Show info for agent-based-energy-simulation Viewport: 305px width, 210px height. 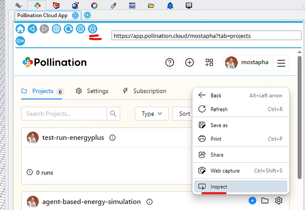tap(149, 202)
